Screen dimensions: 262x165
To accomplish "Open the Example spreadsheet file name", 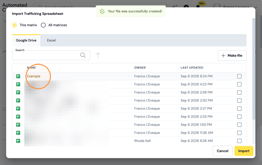I will [34, 76].
